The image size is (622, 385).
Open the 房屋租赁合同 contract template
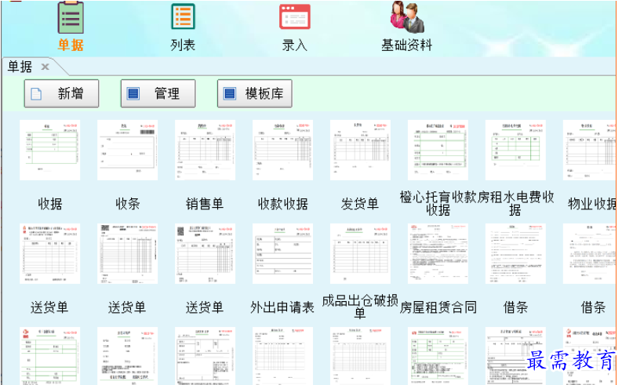click(438, 254)
